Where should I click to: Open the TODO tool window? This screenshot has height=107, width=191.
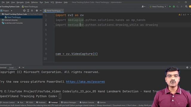click(x=30, y=103)
